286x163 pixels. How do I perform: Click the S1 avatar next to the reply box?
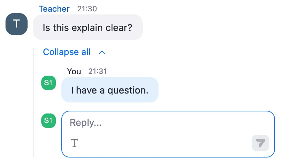pos(49,120)
